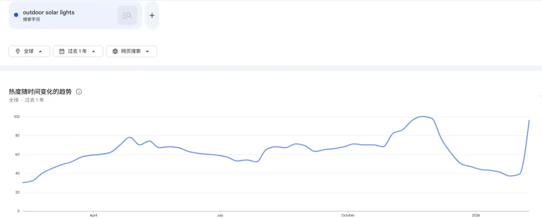Click the blue dot for outdoor solar lights
Screen dimensions: 542x219
click(x=16, y=15)
